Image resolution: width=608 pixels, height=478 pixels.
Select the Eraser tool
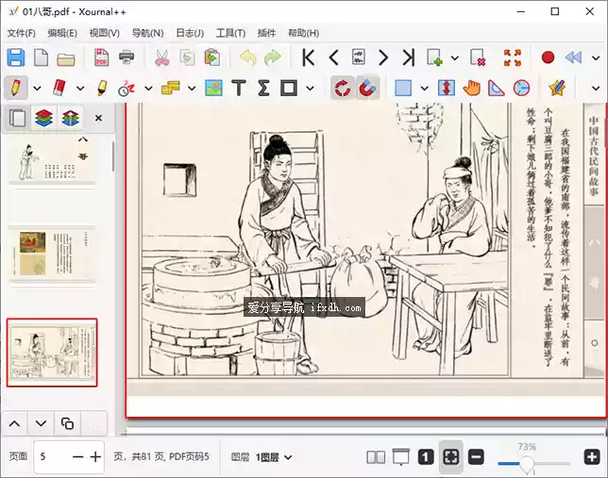[59, 88]
